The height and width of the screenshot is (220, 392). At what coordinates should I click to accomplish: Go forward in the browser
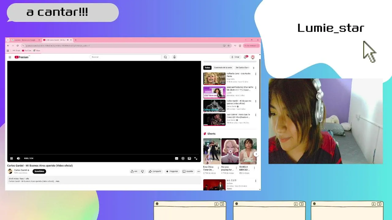13,46
